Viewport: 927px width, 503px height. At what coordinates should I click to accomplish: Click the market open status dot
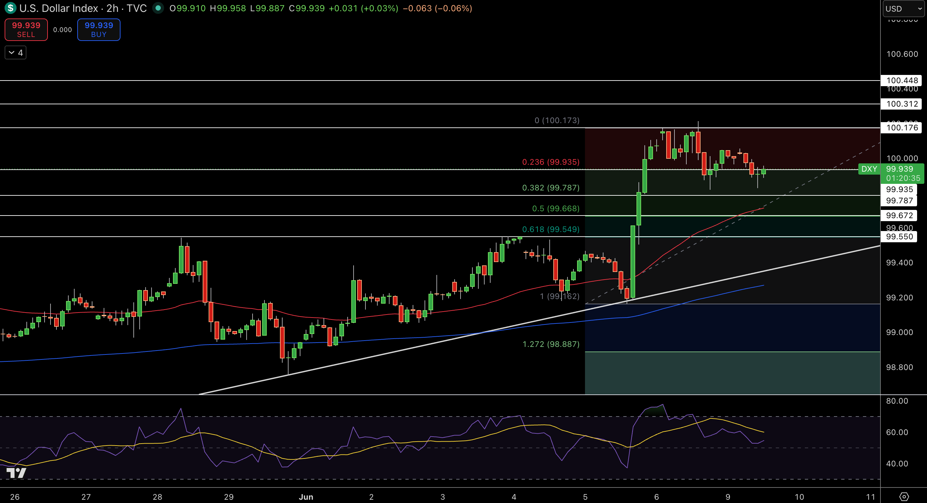[158, 8]
